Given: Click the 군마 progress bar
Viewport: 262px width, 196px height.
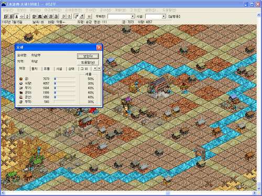Looking at the screenshot, I should pyautogui.click(x=64, y=93).
